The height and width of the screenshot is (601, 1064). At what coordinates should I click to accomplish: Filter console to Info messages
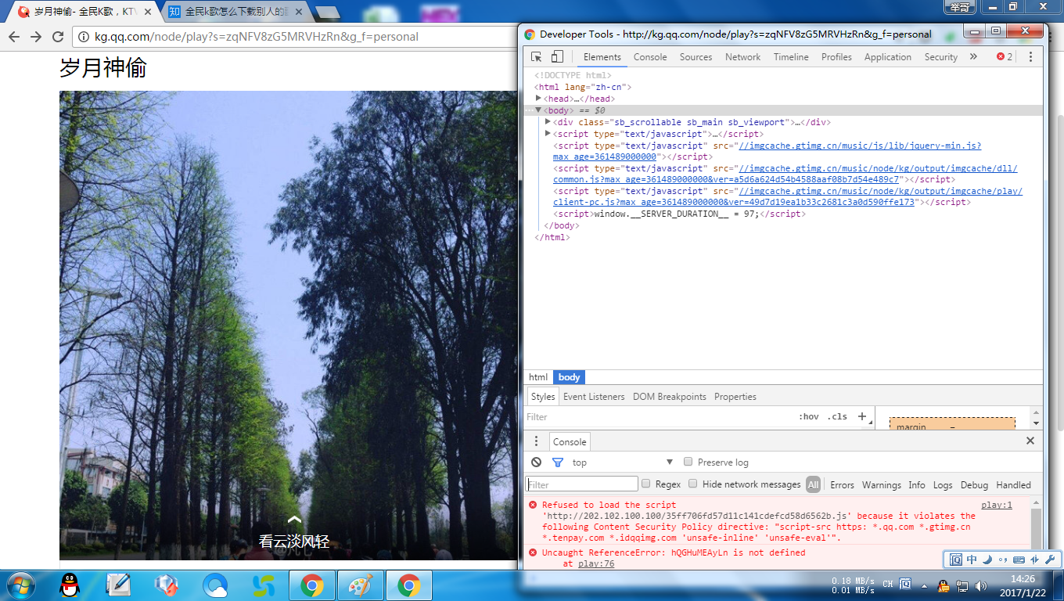click(917, 484)
